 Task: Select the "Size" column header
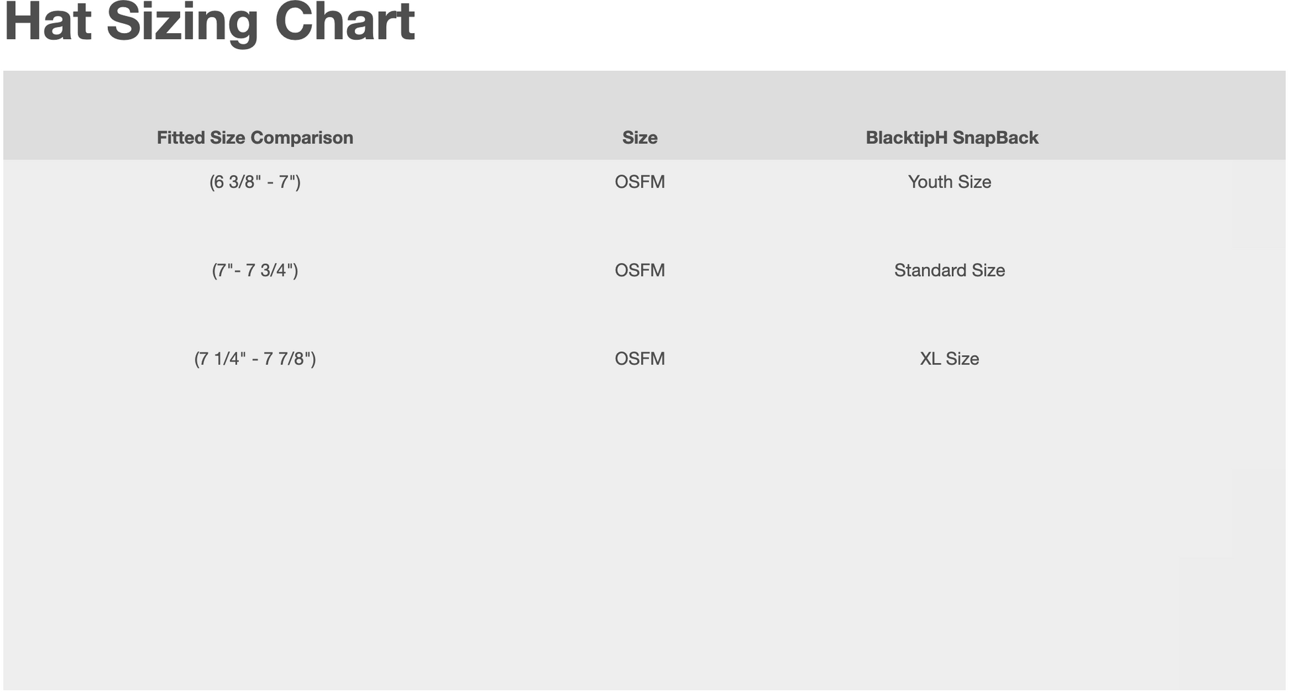(x=639, y=138)
